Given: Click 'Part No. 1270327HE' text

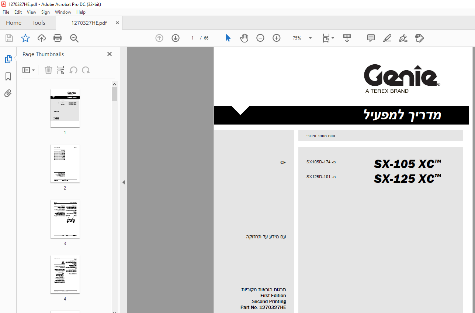Looking at the screenshot, I should [263, 307].
